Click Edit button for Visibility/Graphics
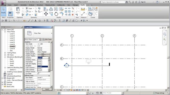This screenshot has height=95, width=170. point(44,54)
